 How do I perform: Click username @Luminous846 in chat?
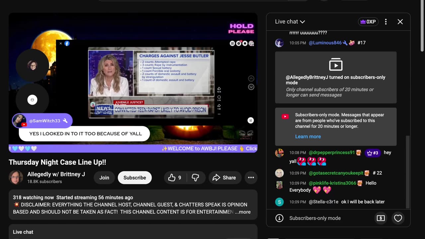click(x=325, y=43)
